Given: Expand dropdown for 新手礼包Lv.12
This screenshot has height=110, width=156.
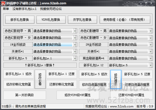Looking at the screenshot, I should pos(151,65).
